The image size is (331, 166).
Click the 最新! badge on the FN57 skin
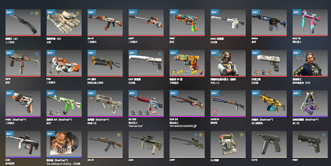tap(174, 12)
